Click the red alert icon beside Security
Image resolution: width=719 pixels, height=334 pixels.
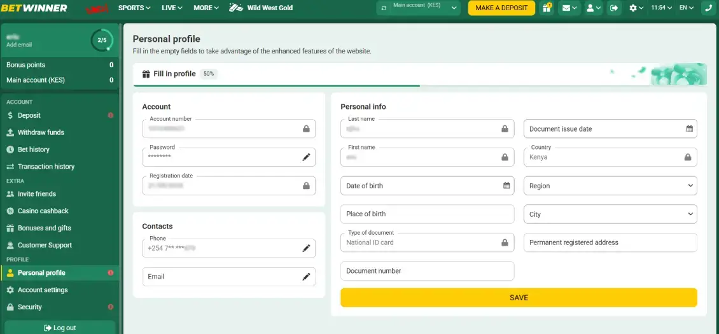(111, 307)
